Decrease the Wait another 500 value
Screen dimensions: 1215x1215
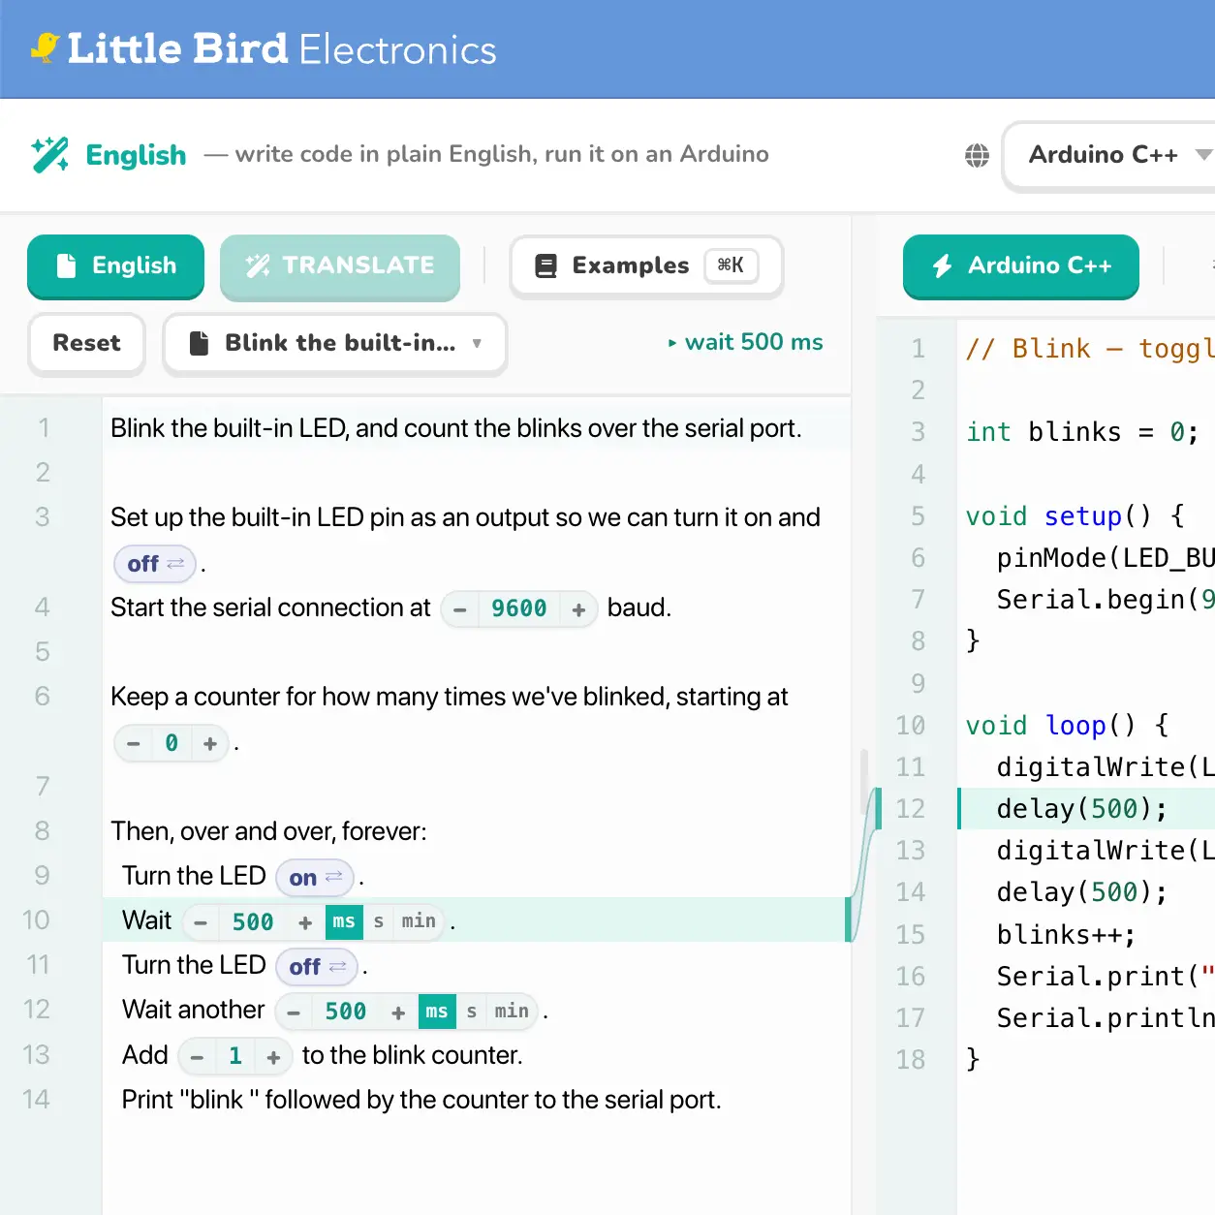pyautogui.click(x=294, y=1012)
